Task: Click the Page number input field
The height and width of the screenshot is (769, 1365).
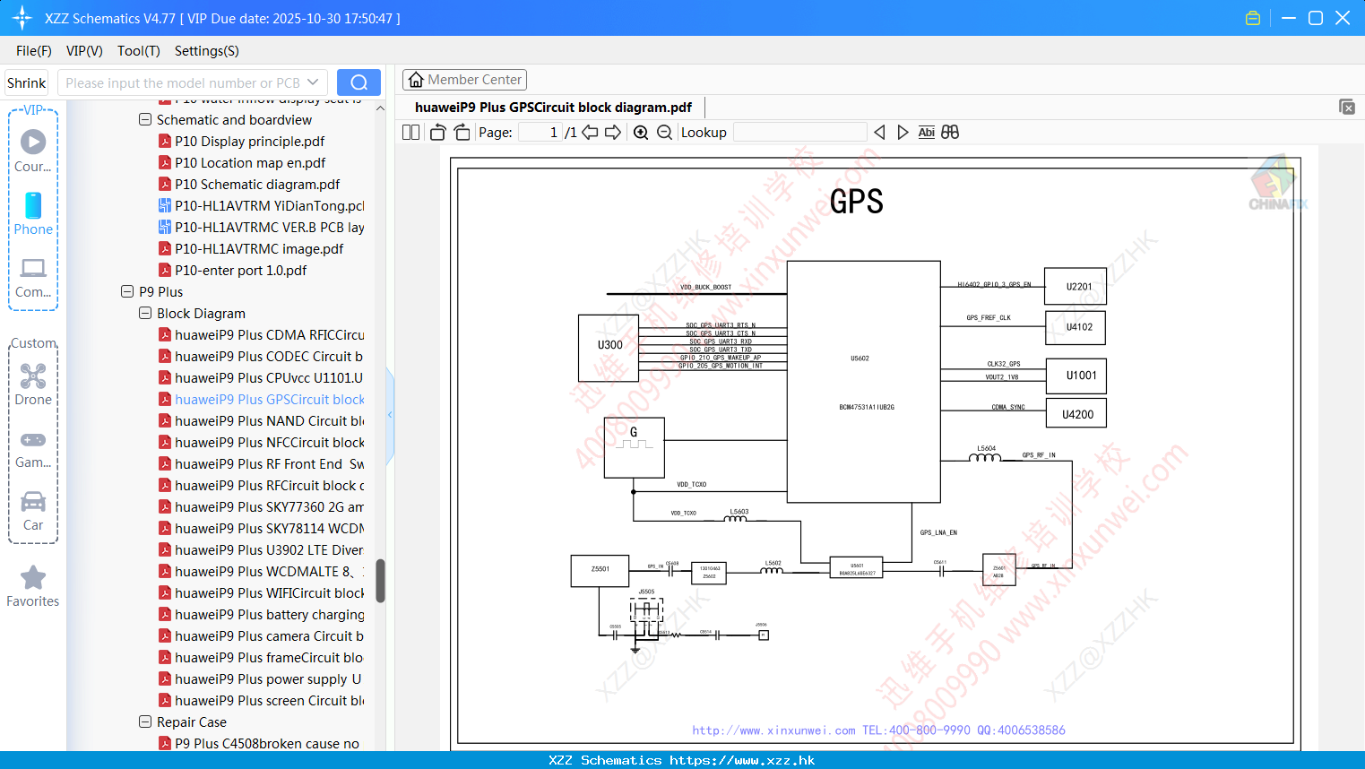Action: point(540,133)
